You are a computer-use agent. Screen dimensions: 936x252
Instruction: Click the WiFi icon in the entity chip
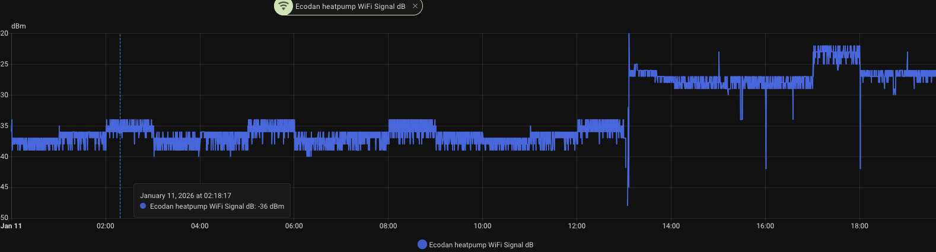(284, 7)
